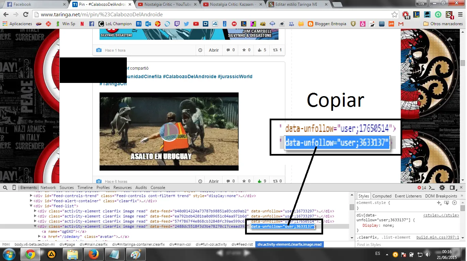Open the Otros marcadores folder

coord(443,24)
